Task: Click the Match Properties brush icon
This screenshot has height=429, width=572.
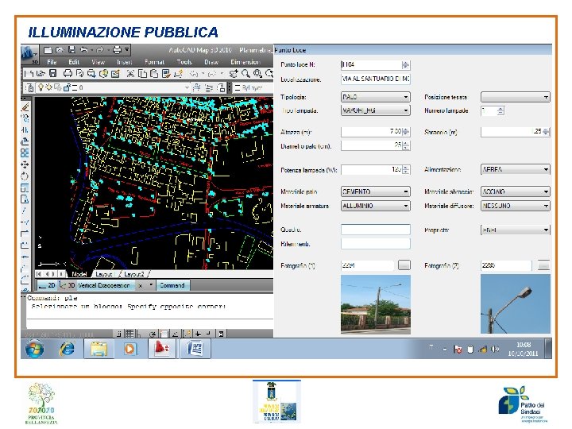Action: click(x=166, y=74)
